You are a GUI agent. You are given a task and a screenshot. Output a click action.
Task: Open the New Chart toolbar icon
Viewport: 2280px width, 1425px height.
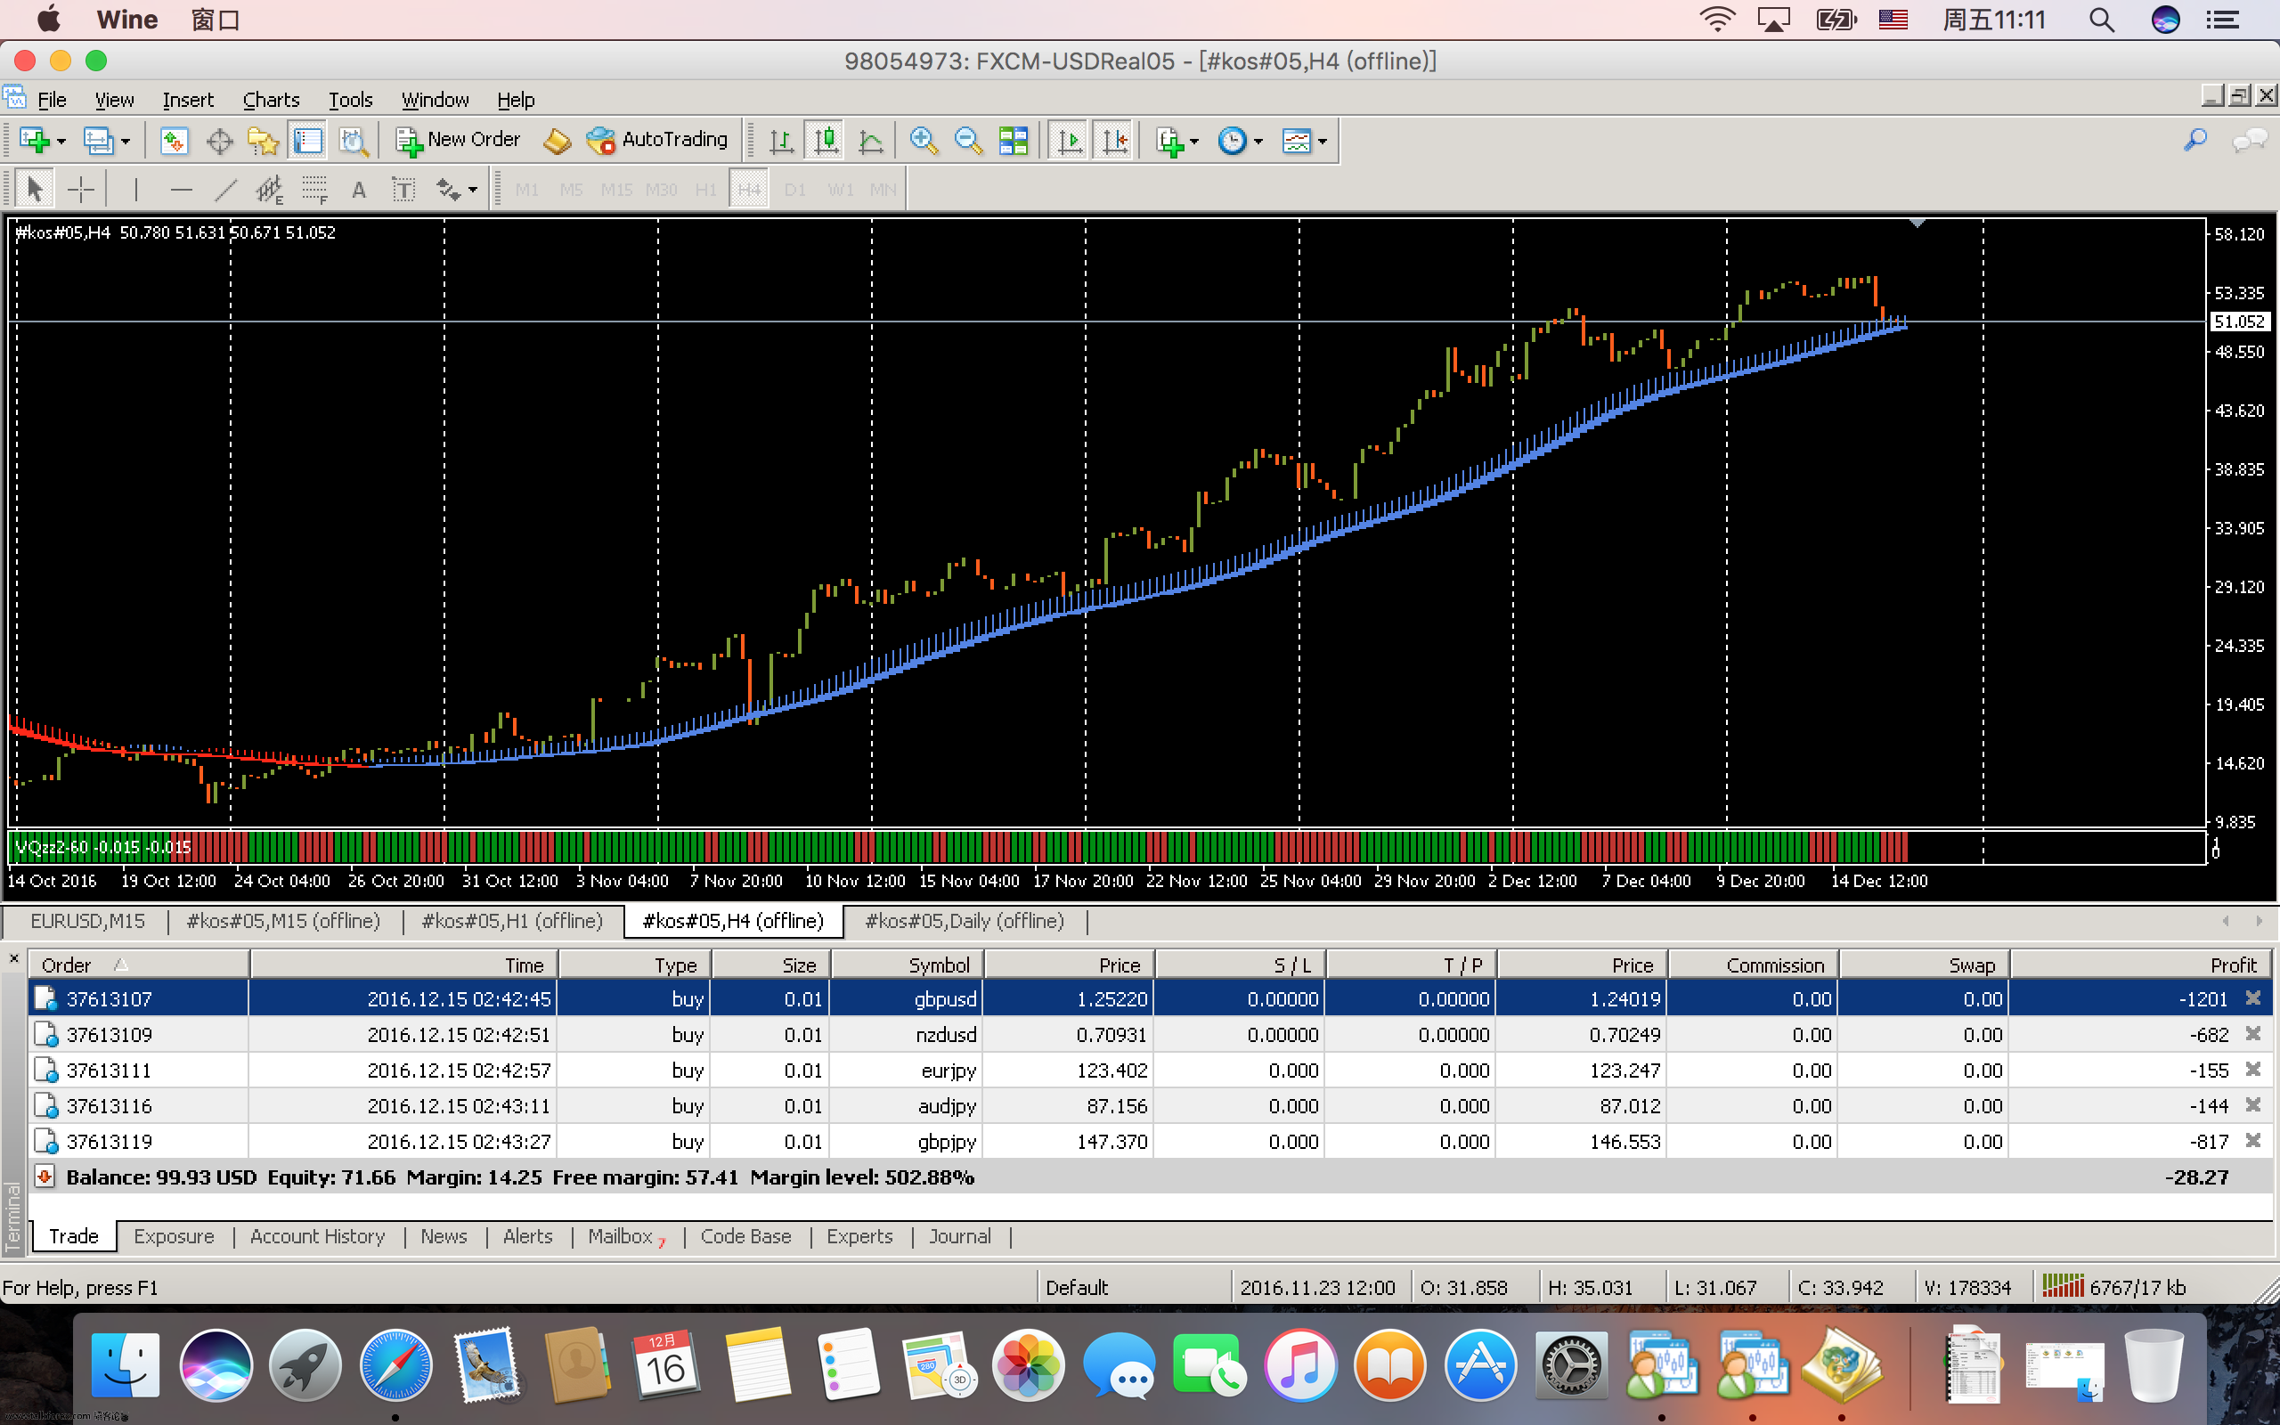[34, 142]
